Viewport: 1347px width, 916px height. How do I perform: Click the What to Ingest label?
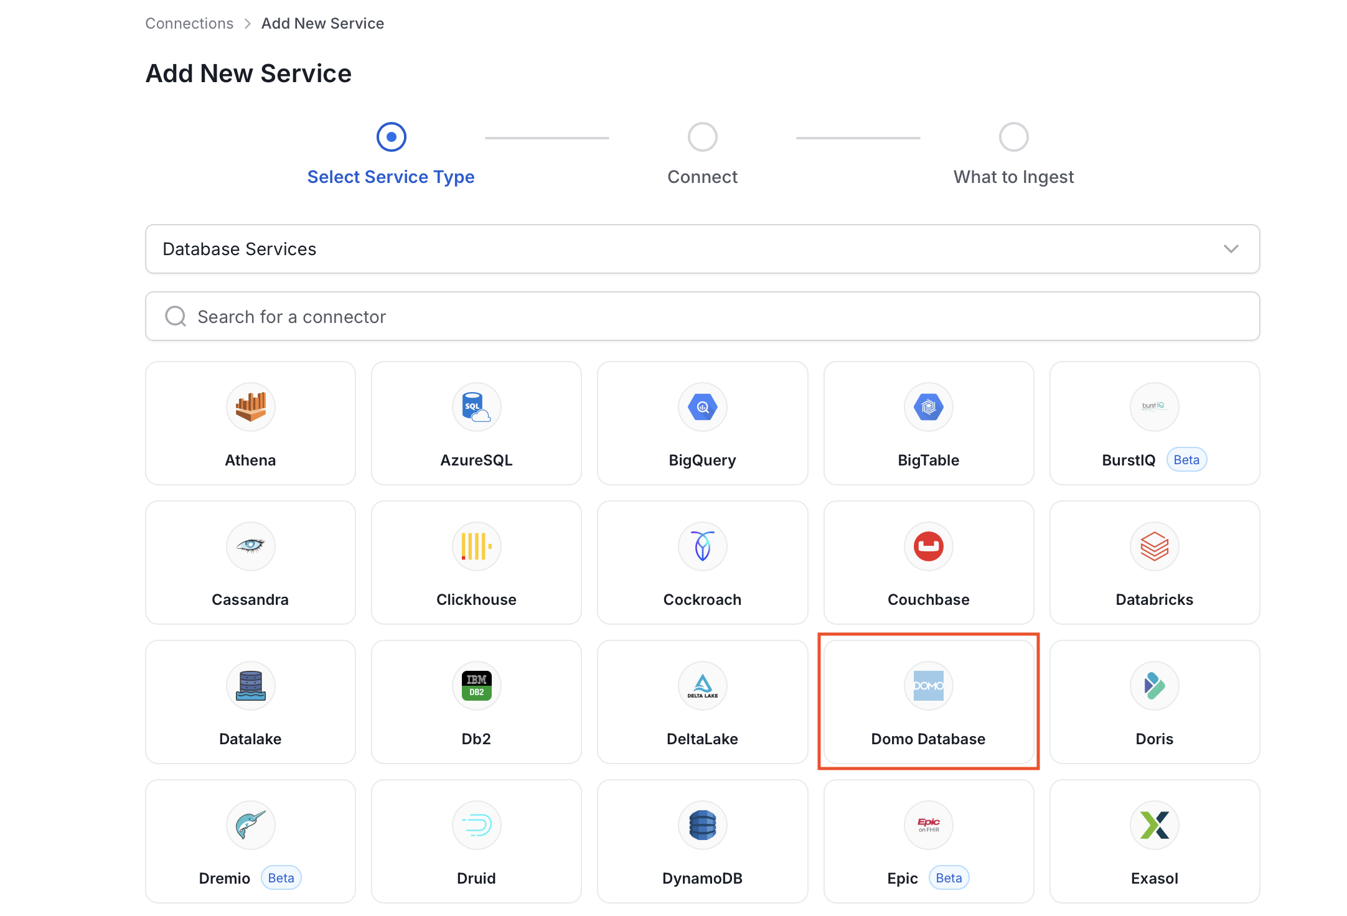(1013, 177)
